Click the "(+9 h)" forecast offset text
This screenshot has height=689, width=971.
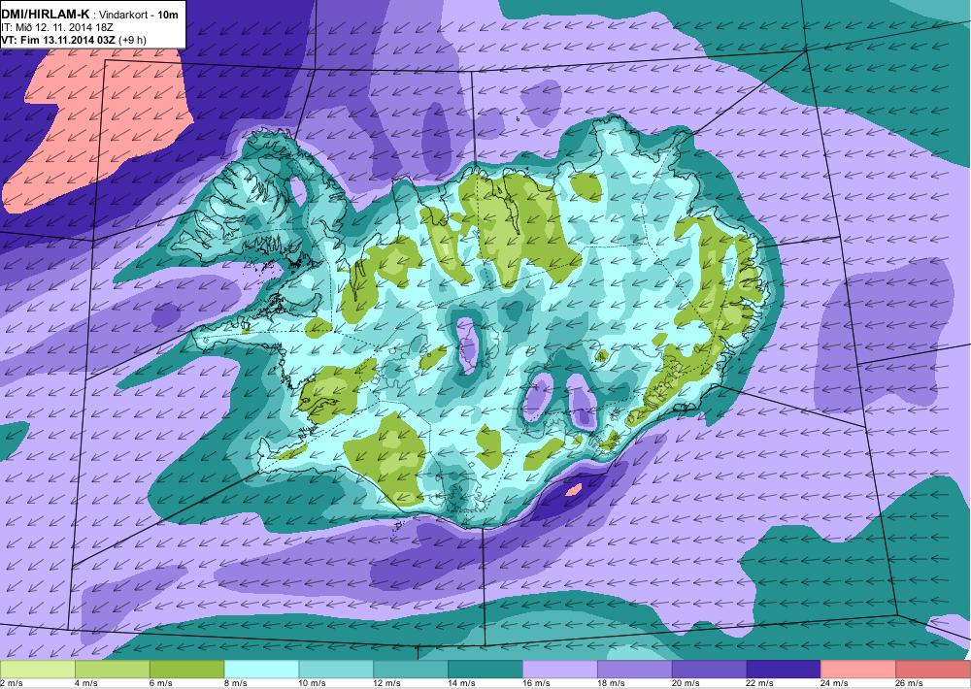click(x=132, y=40)
